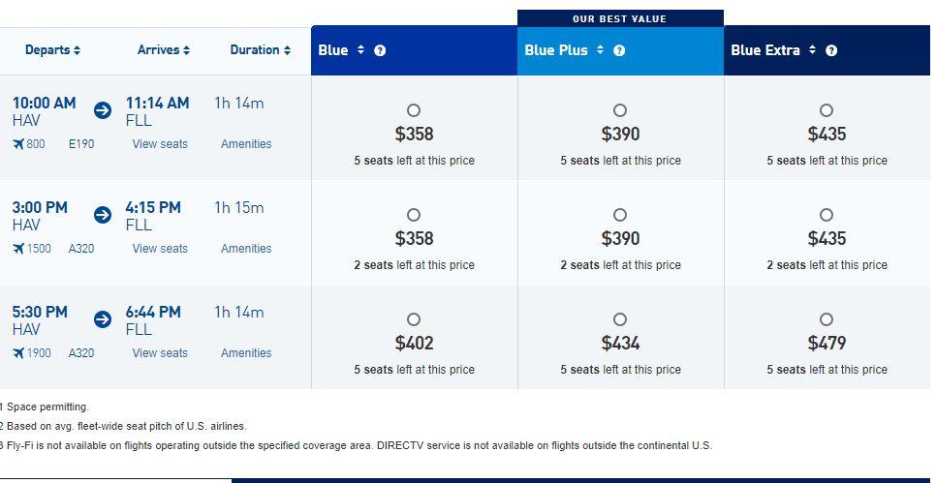Open Amenities for the 5:30 PM flight
The image size is (936, 483).
point(246,353)
